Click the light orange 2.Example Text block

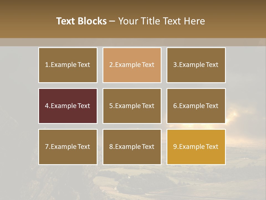tap(132, 65)
